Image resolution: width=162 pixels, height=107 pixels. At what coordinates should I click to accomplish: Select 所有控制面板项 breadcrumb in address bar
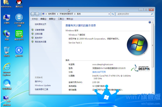[x=66, y=14]
